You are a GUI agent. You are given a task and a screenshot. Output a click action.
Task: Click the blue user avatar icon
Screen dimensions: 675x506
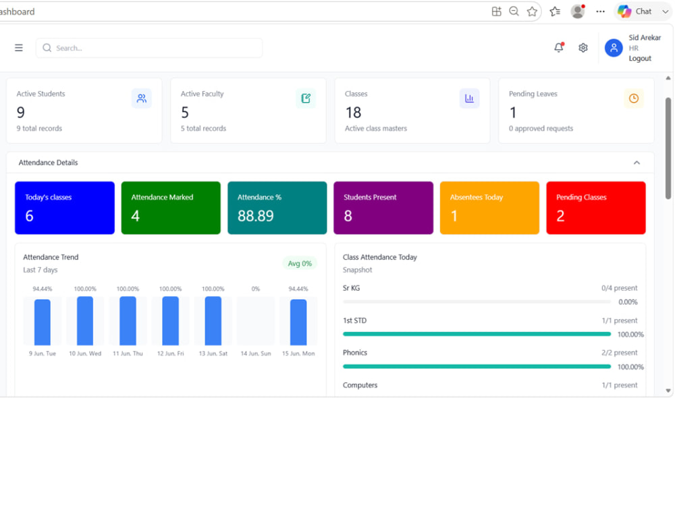pos(614,48)
